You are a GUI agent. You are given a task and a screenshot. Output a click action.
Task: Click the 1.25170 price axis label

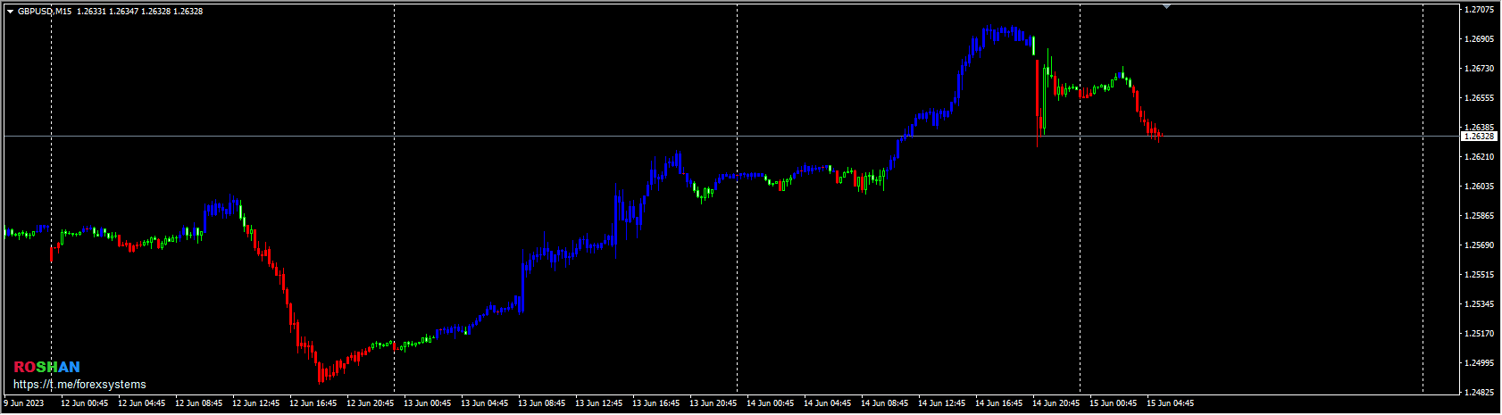tap(1480, 334)
